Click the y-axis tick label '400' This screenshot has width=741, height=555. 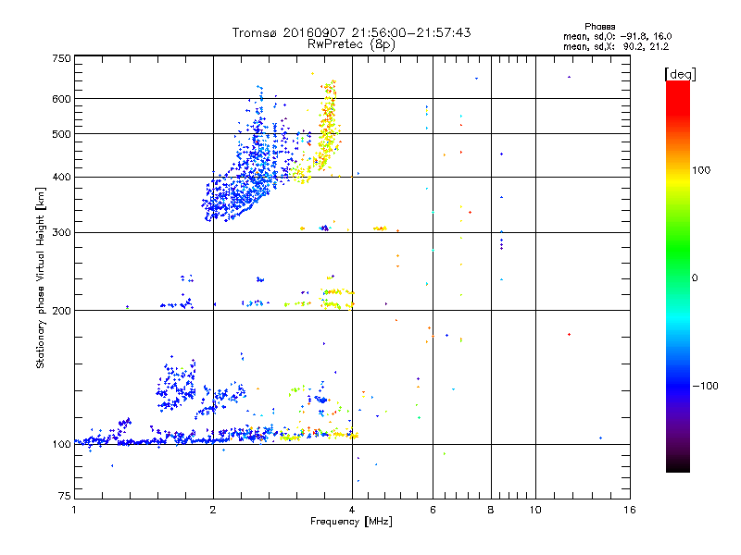(x=61, y=177)
